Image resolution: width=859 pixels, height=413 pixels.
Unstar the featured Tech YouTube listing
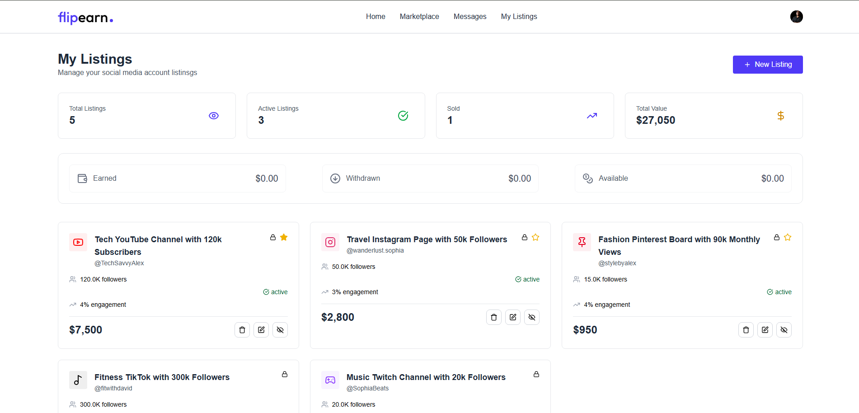click(284, 237)
